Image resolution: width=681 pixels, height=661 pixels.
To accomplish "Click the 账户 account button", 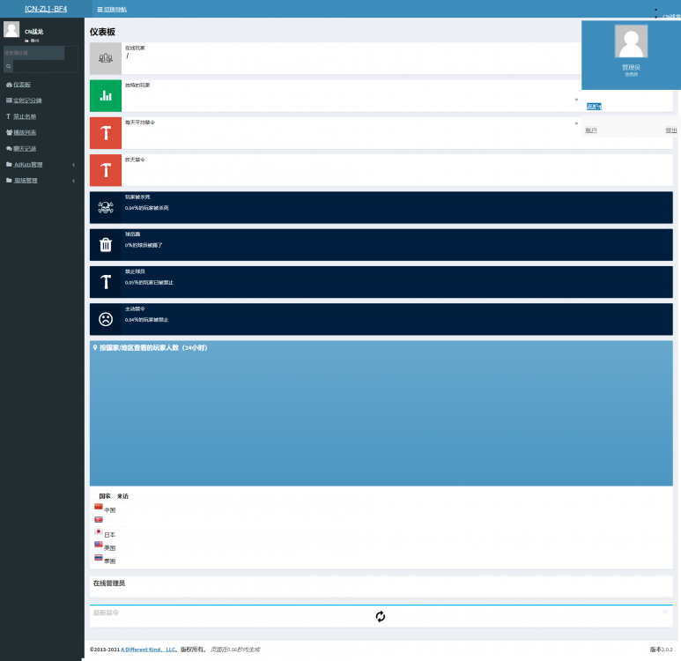I will (x=590, y=130).
